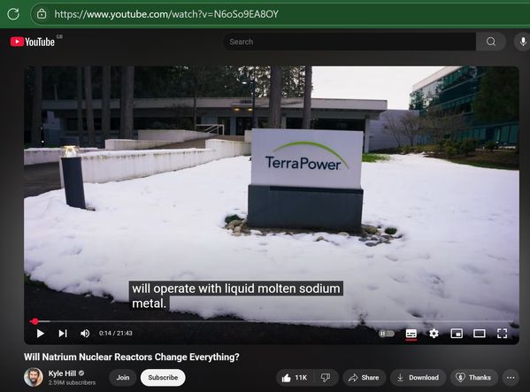Skip to the next video

tap(63, 334)
